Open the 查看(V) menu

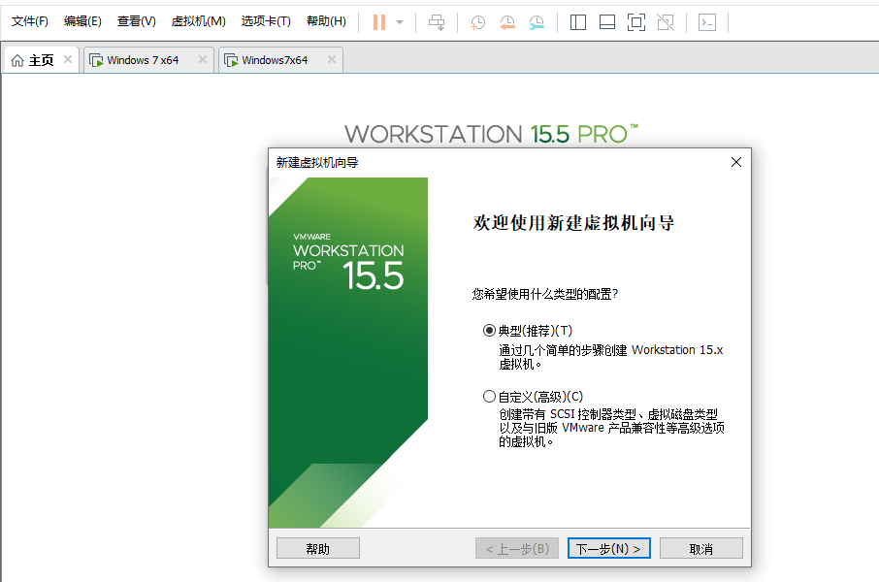[136, 21]
